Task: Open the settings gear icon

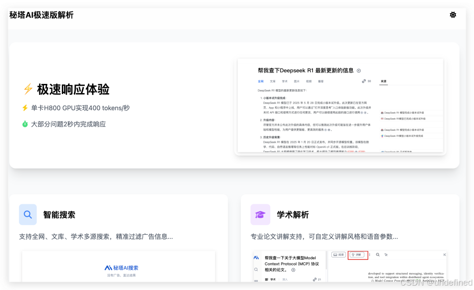Action: tap(453, 14)
